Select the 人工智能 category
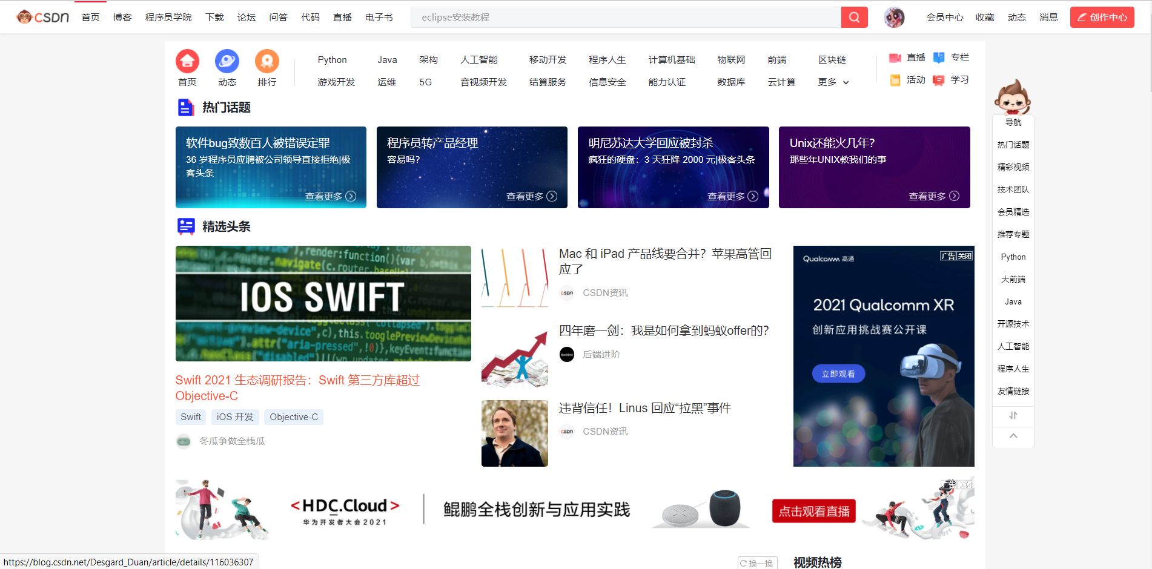Screen dimensions: 1152x569 click(x=479, y=60)
